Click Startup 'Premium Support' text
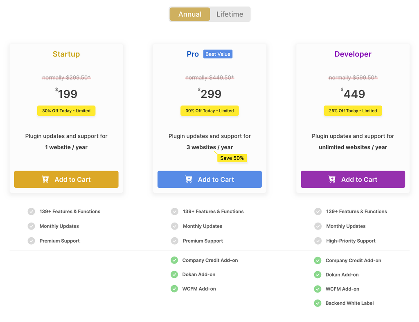Screen dimensions: 419x322 pyautogui.click(x=60, y=241)
